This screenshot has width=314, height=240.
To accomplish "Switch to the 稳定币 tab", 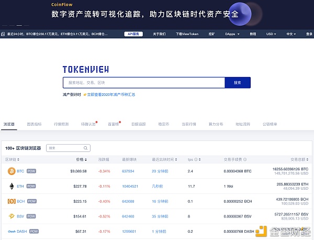I will (164, 124).
